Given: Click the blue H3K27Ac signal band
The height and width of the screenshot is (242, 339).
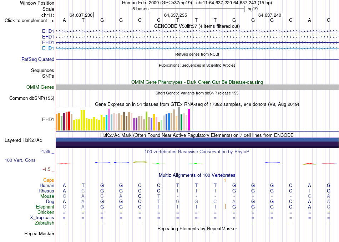Looking at the screenshot, I should point(197,140).
